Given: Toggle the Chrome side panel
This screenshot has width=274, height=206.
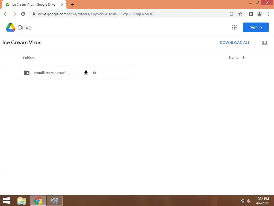Looking at the screenshot, I should [x=251, y=14].
